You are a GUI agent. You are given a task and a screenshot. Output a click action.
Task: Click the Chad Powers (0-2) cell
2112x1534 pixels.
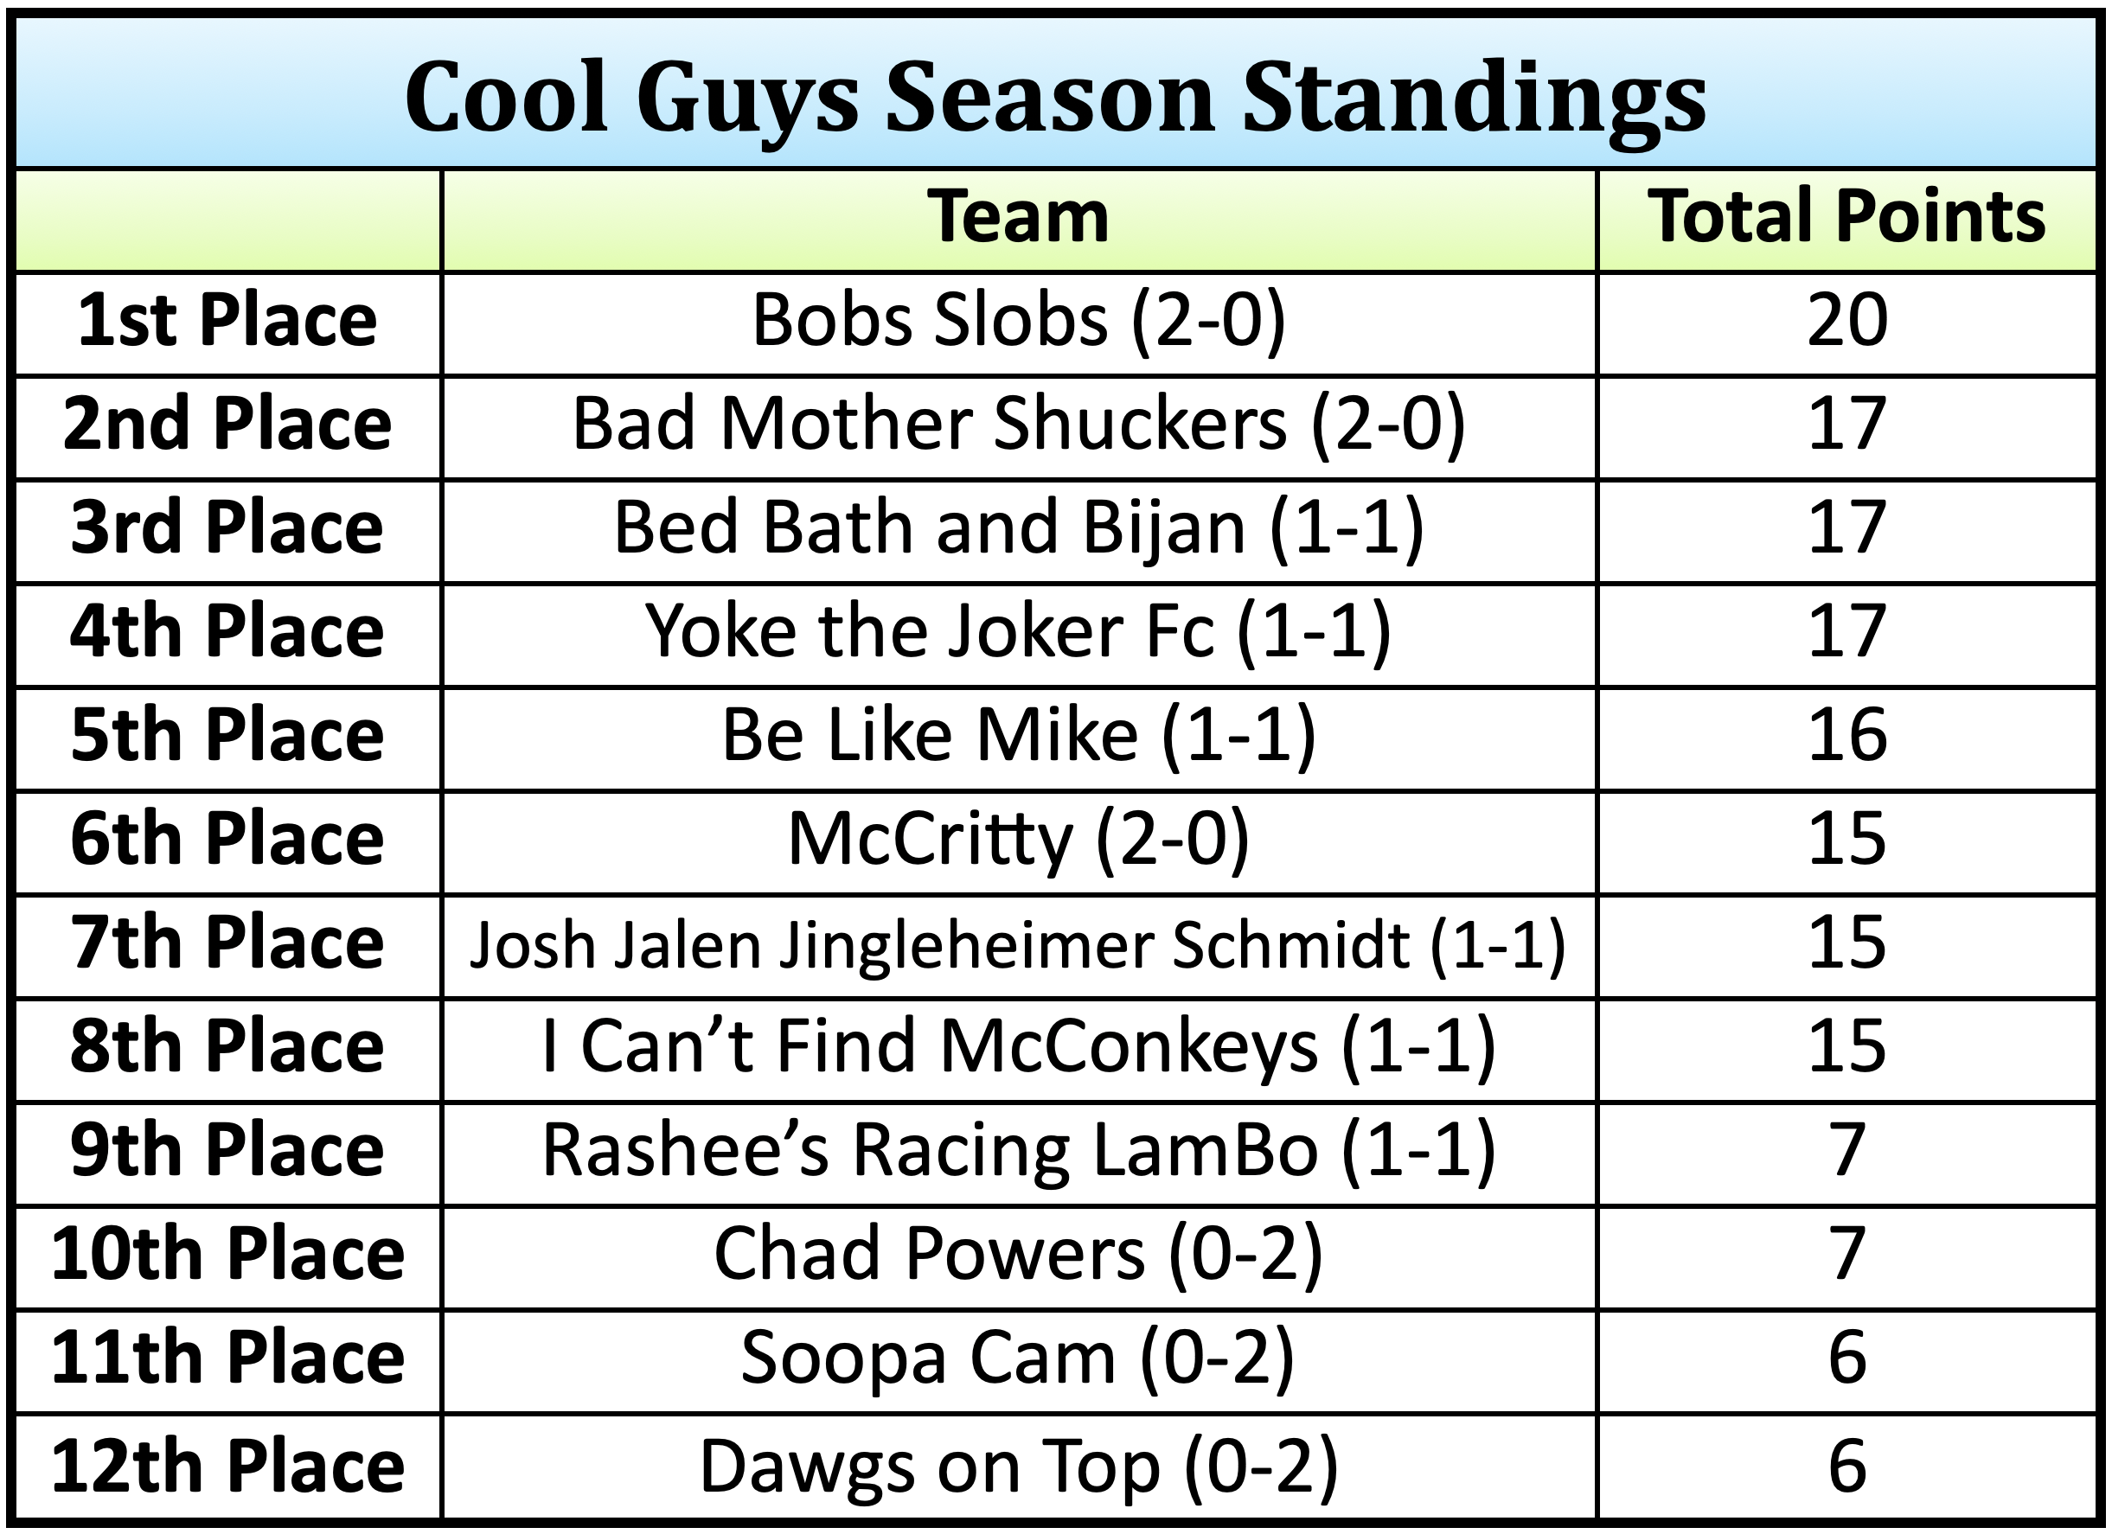point(1018,1256)
